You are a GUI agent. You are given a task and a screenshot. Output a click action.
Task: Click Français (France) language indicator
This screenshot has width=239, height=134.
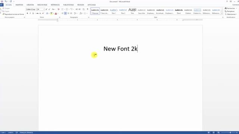point(26,133)
